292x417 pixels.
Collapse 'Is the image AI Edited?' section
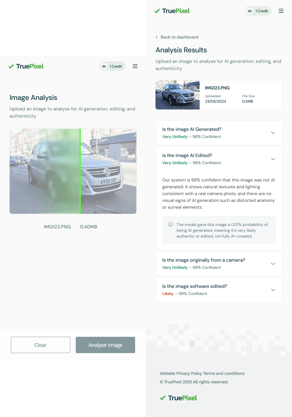click(x=273, y=159)
